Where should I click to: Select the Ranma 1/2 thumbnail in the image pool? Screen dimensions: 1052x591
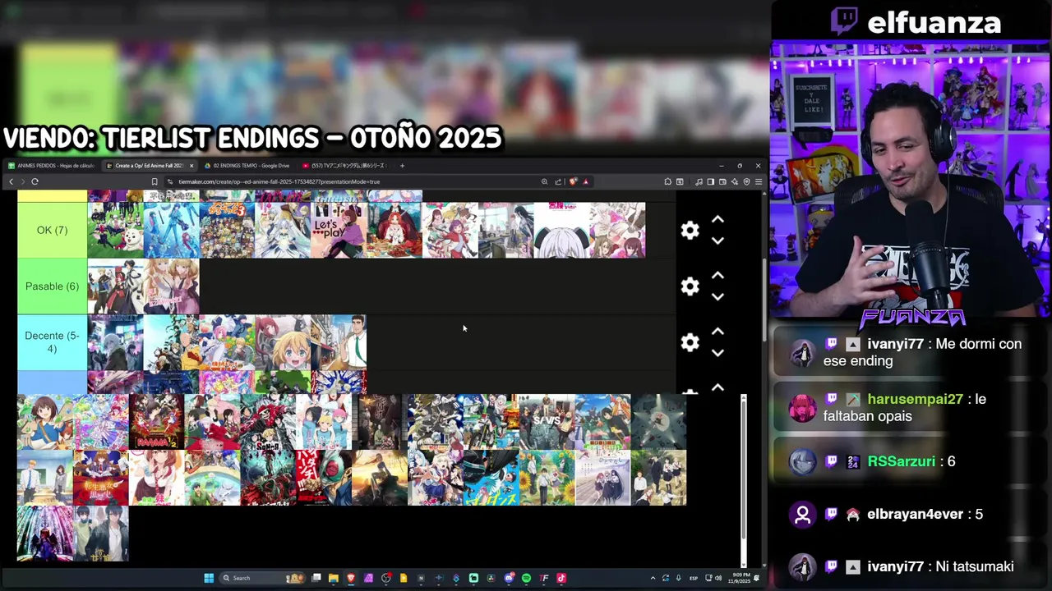(156, 422)
